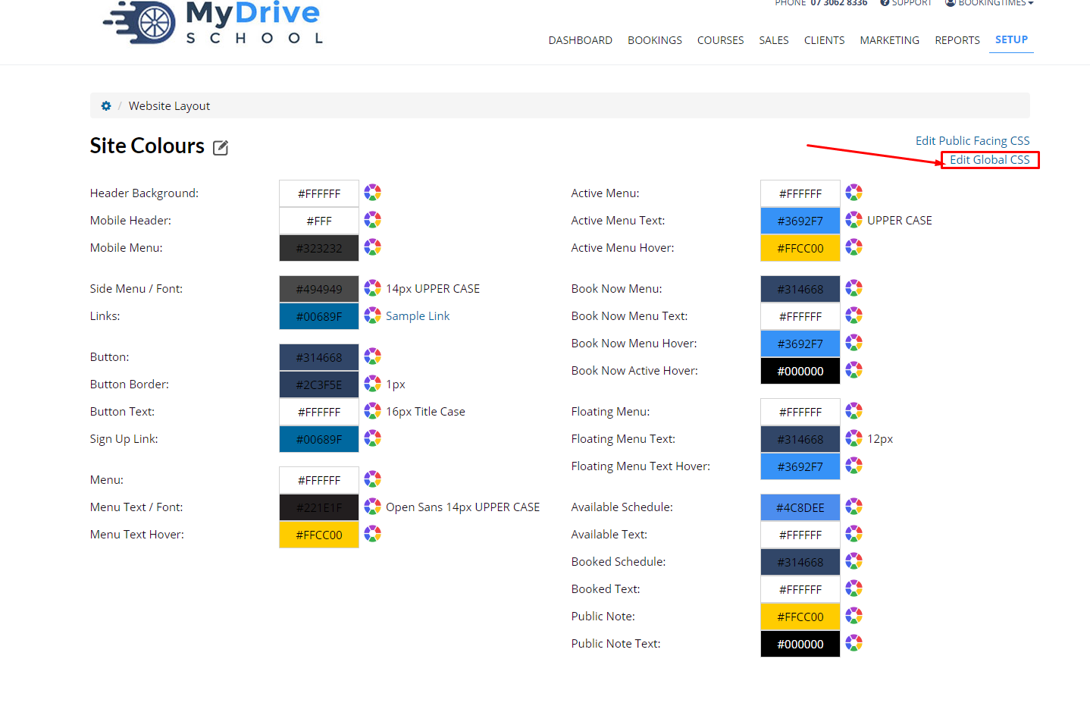Click the gear icon in the breadcrumb

(x=106, y=106)
